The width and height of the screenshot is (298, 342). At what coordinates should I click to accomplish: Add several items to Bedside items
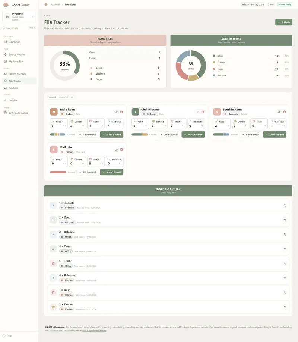[251, 135]
